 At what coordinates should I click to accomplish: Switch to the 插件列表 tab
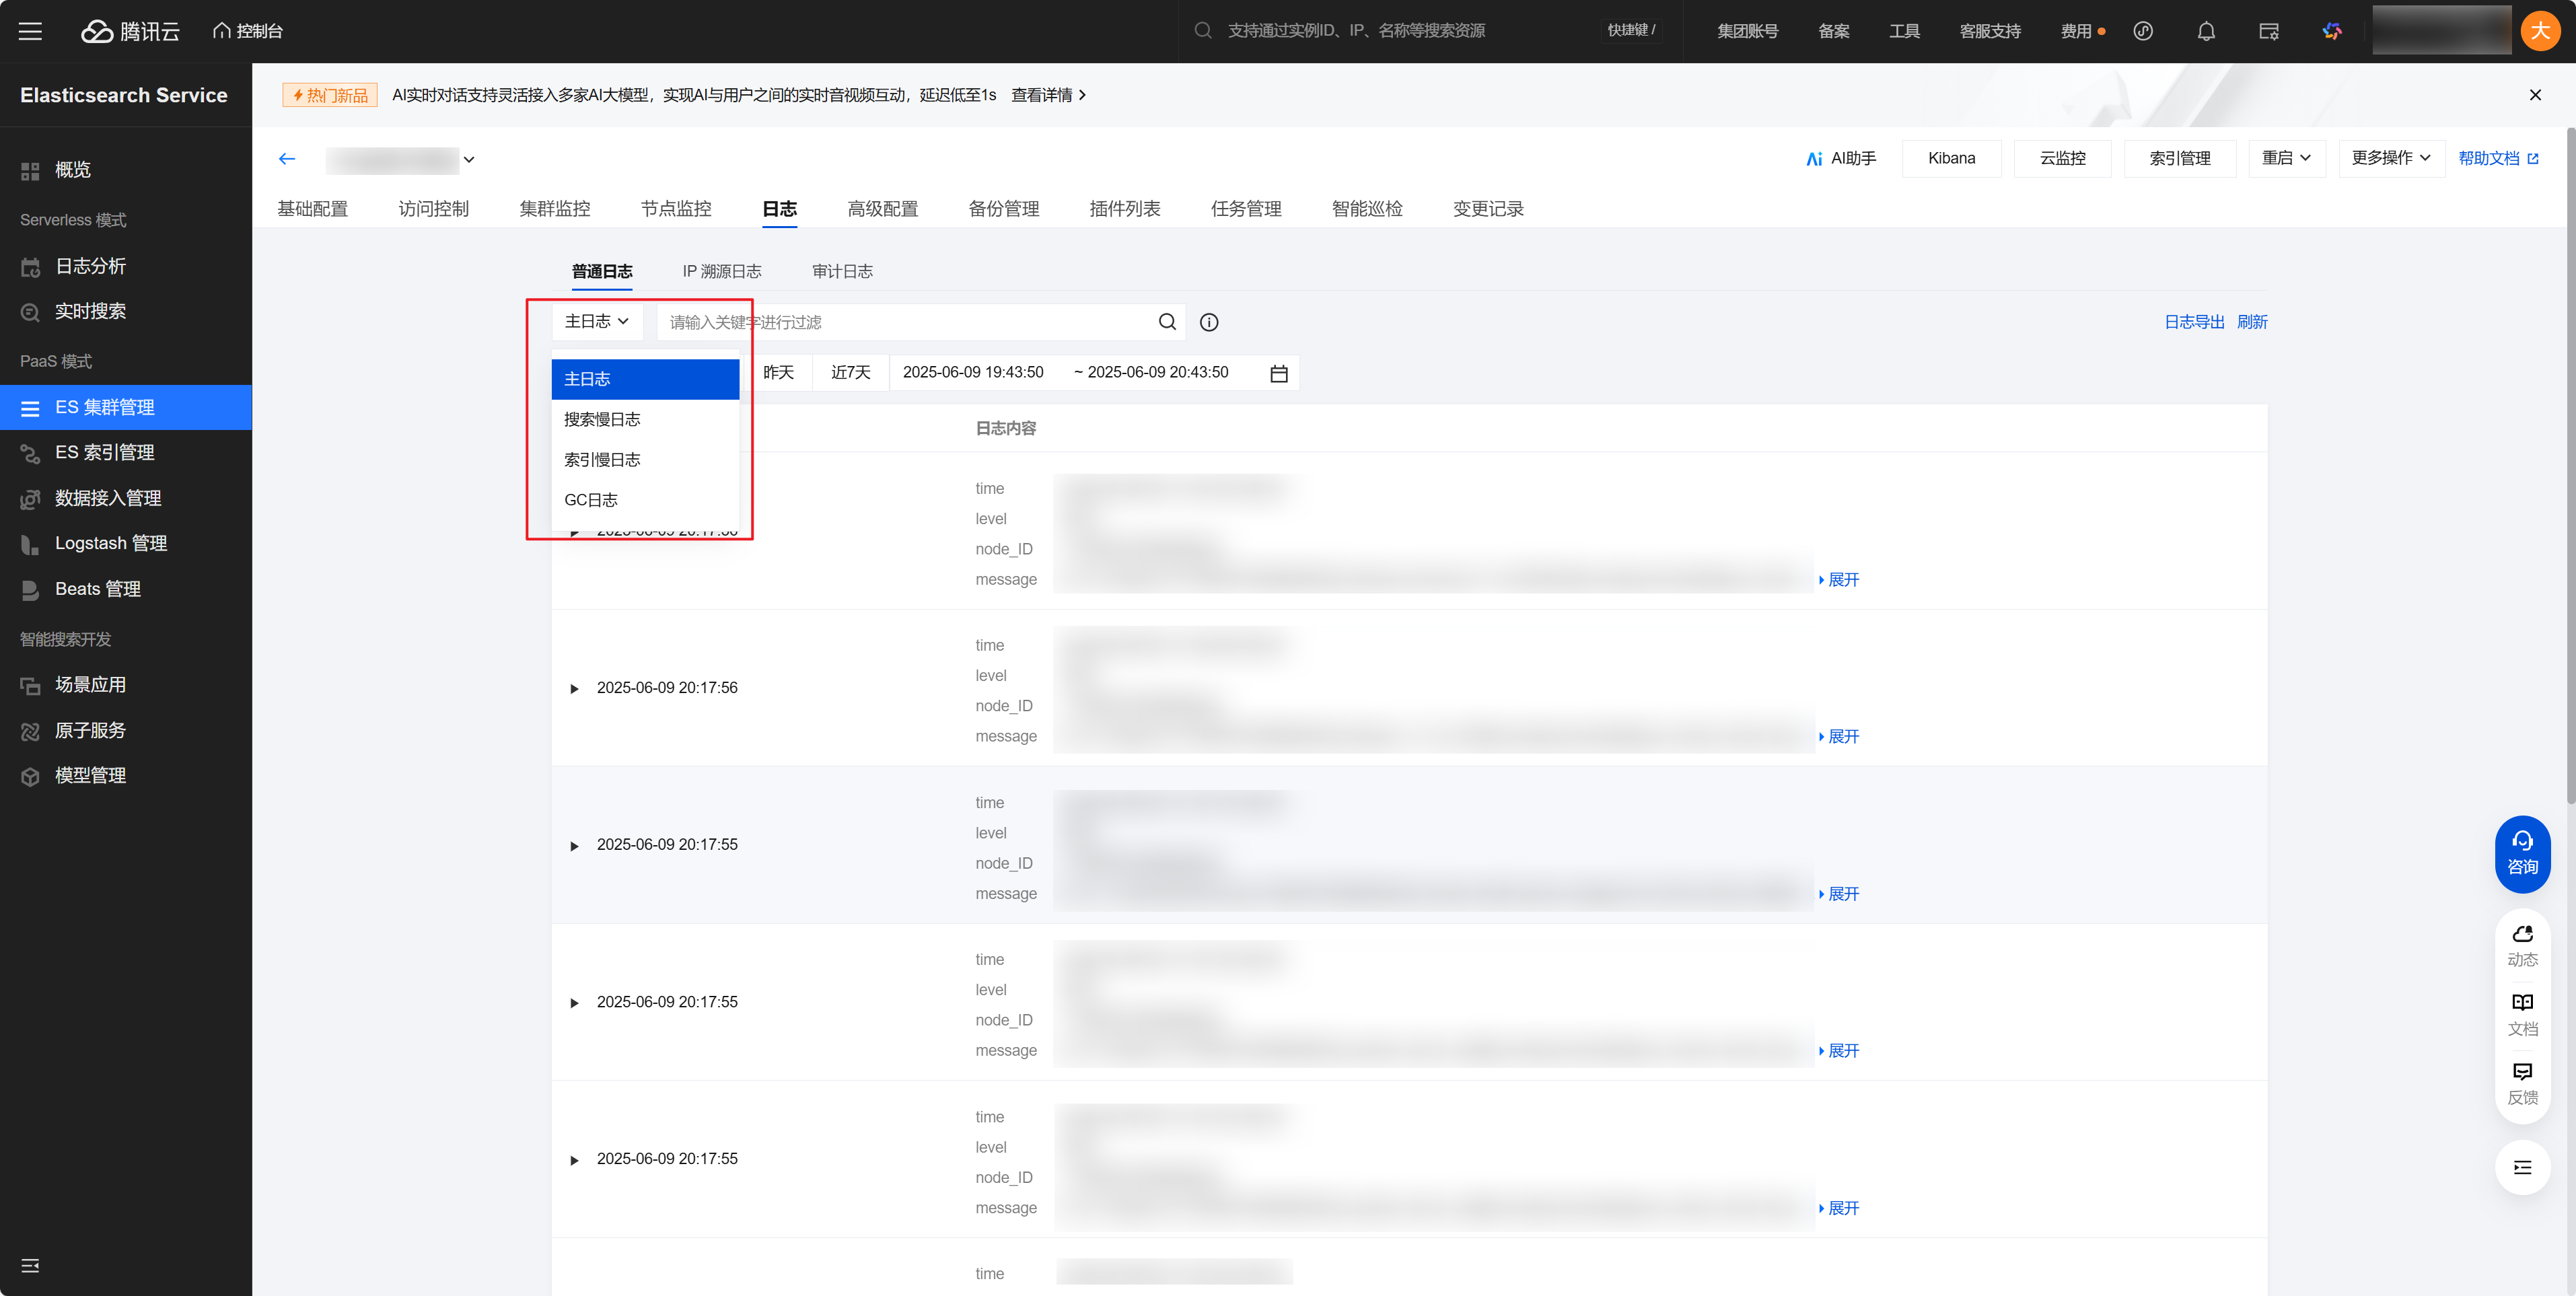pyautogui.click(x=1124, y=209)
